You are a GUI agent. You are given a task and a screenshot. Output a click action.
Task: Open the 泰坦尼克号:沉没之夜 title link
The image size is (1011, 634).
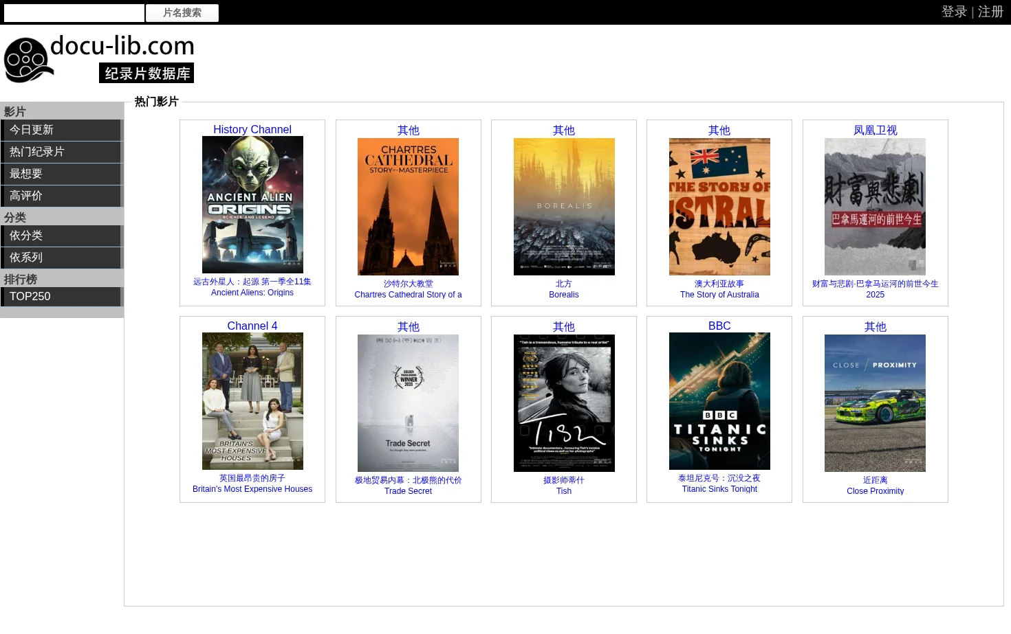click(x=719, y=484)
